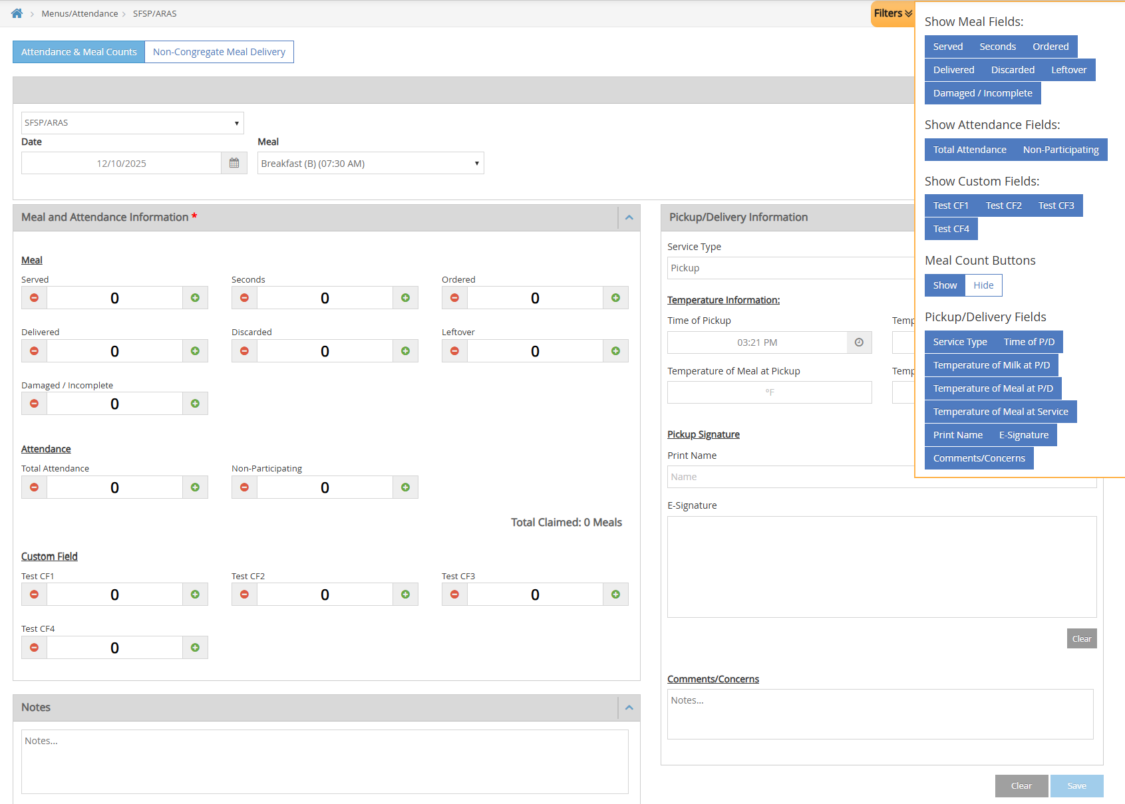Click the home breadcrumb icon

pyautogui.click(x=16, y=13)
